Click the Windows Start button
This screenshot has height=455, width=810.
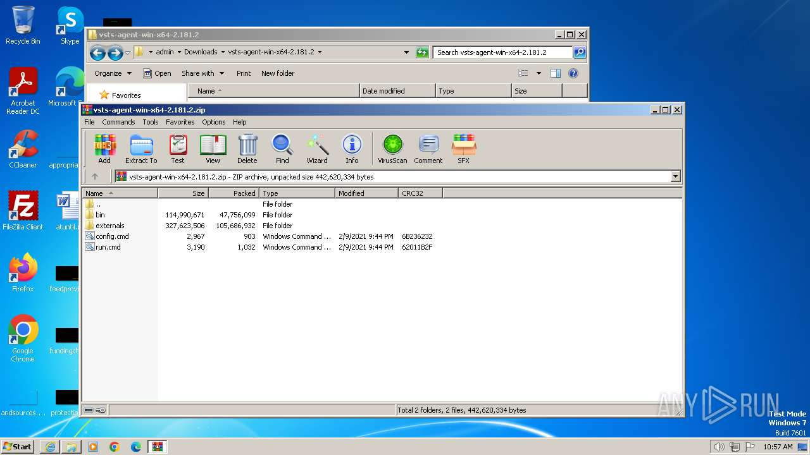coord(17,447)
